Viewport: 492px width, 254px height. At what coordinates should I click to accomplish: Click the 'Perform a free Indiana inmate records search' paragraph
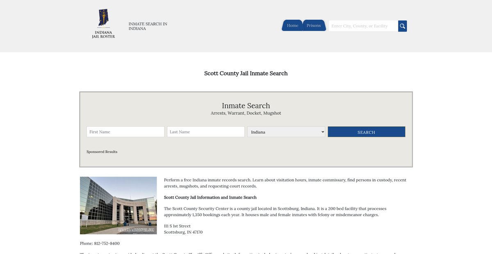(x=285, y=183)
